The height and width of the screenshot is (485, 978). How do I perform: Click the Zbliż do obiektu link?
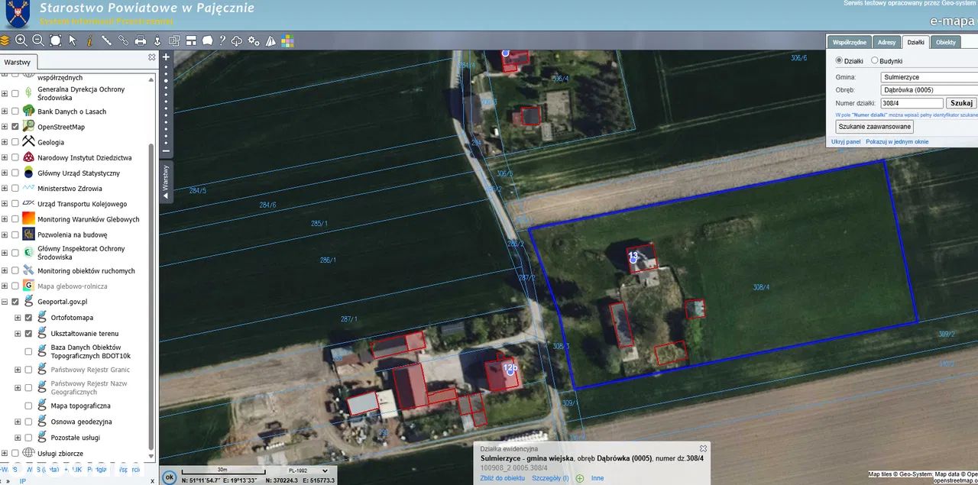tap(502, 478)
